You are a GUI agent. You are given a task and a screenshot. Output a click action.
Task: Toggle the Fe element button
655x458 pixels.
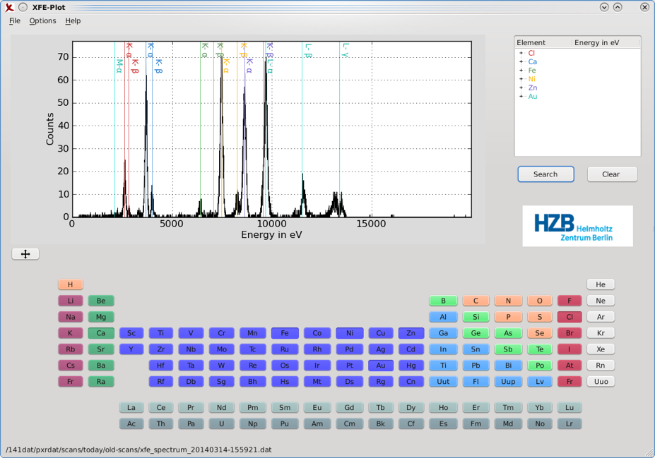click(285, 333)
